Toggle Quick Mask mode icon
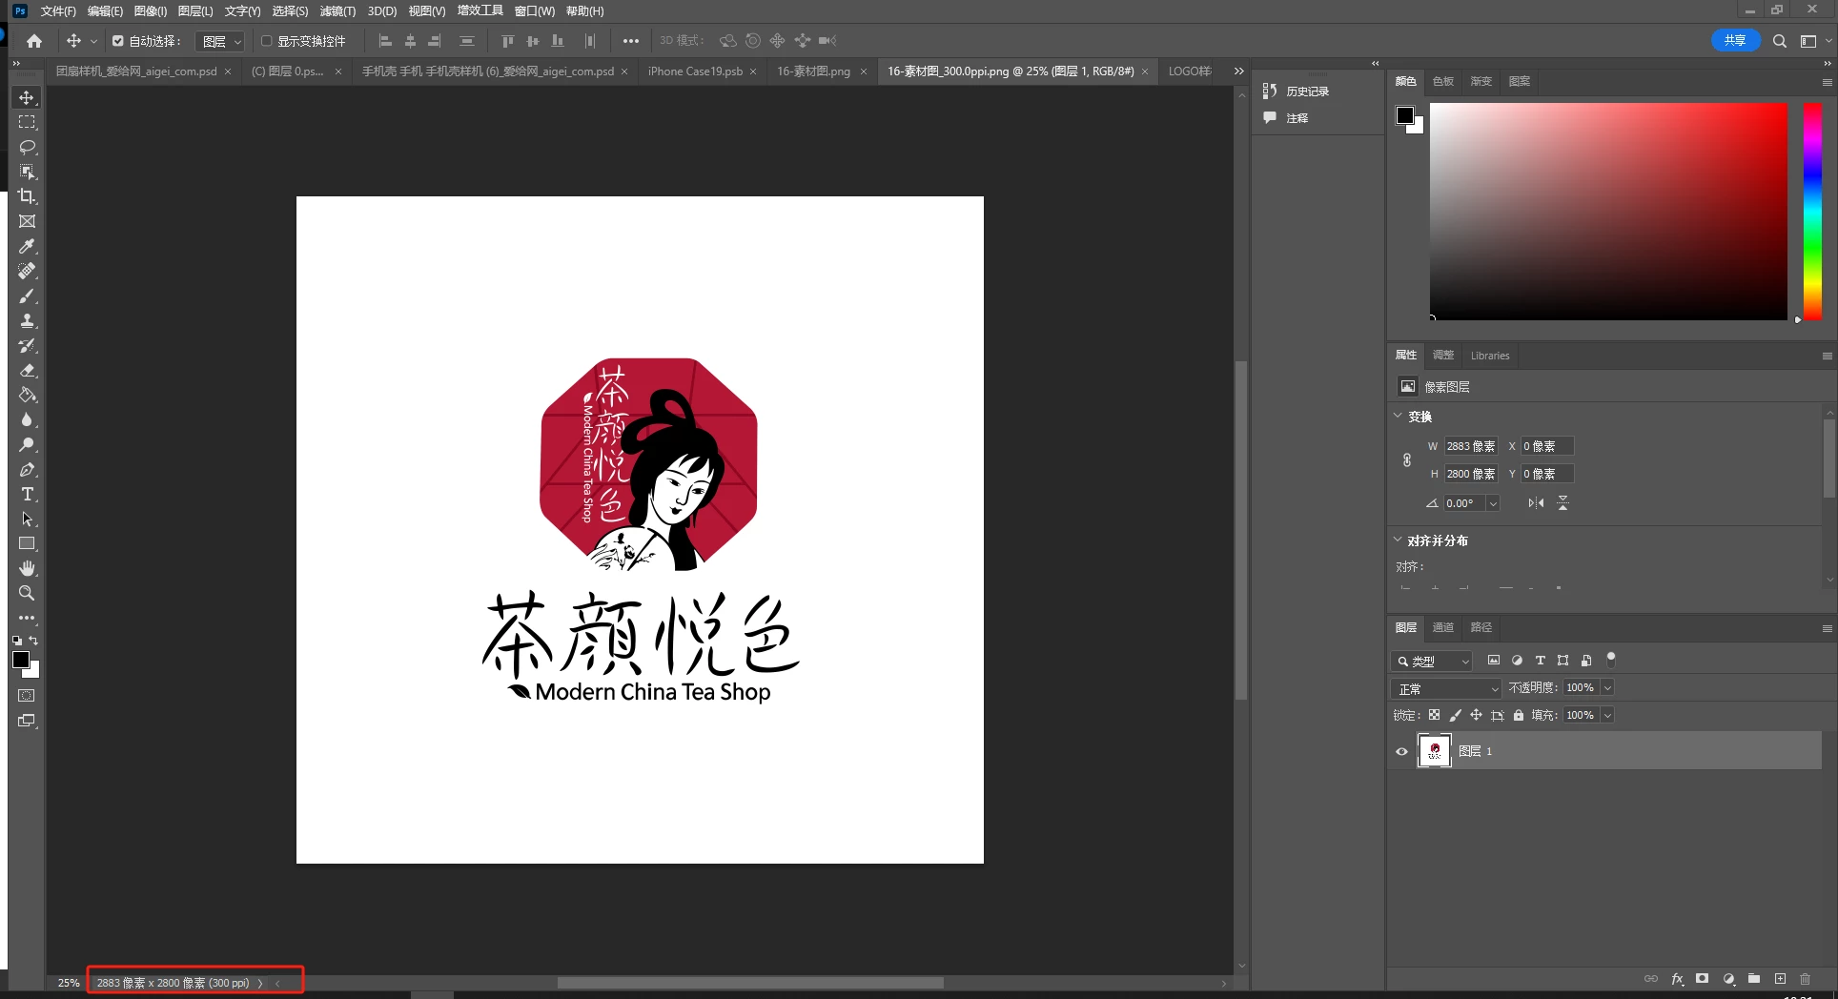This screenshot has width=1838, height=999. [27, 696]
